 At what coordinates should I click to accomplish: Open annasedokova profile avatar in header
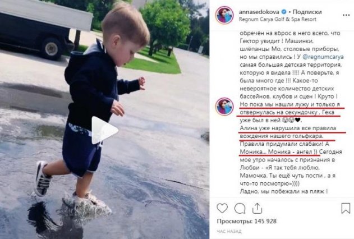coord(224,15)
